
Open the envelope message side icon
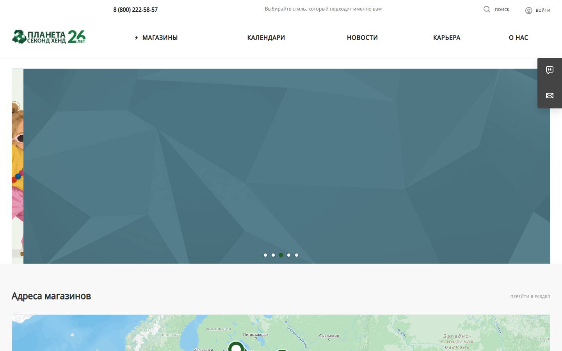550,96
